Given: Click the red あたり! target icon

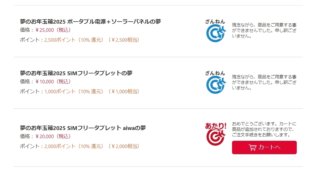Looking at the screenshot, I should point(215,134).
